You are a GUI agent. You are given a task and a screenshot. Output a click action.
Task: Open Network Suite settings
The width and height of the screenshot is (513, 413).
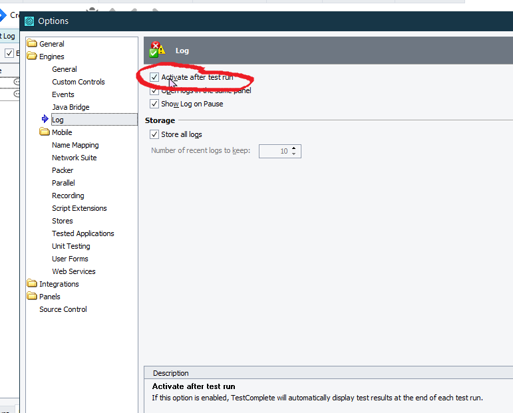point(75,158)
